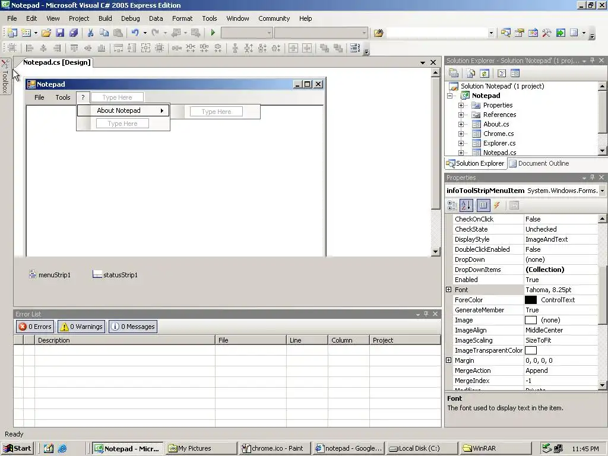Open the Find combo box dropdown arrow

pos(491,33)
